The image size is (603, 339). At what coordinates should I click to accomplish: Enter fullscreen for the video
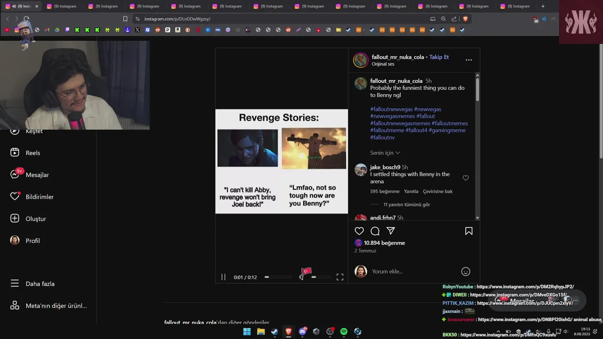(340, 277)
